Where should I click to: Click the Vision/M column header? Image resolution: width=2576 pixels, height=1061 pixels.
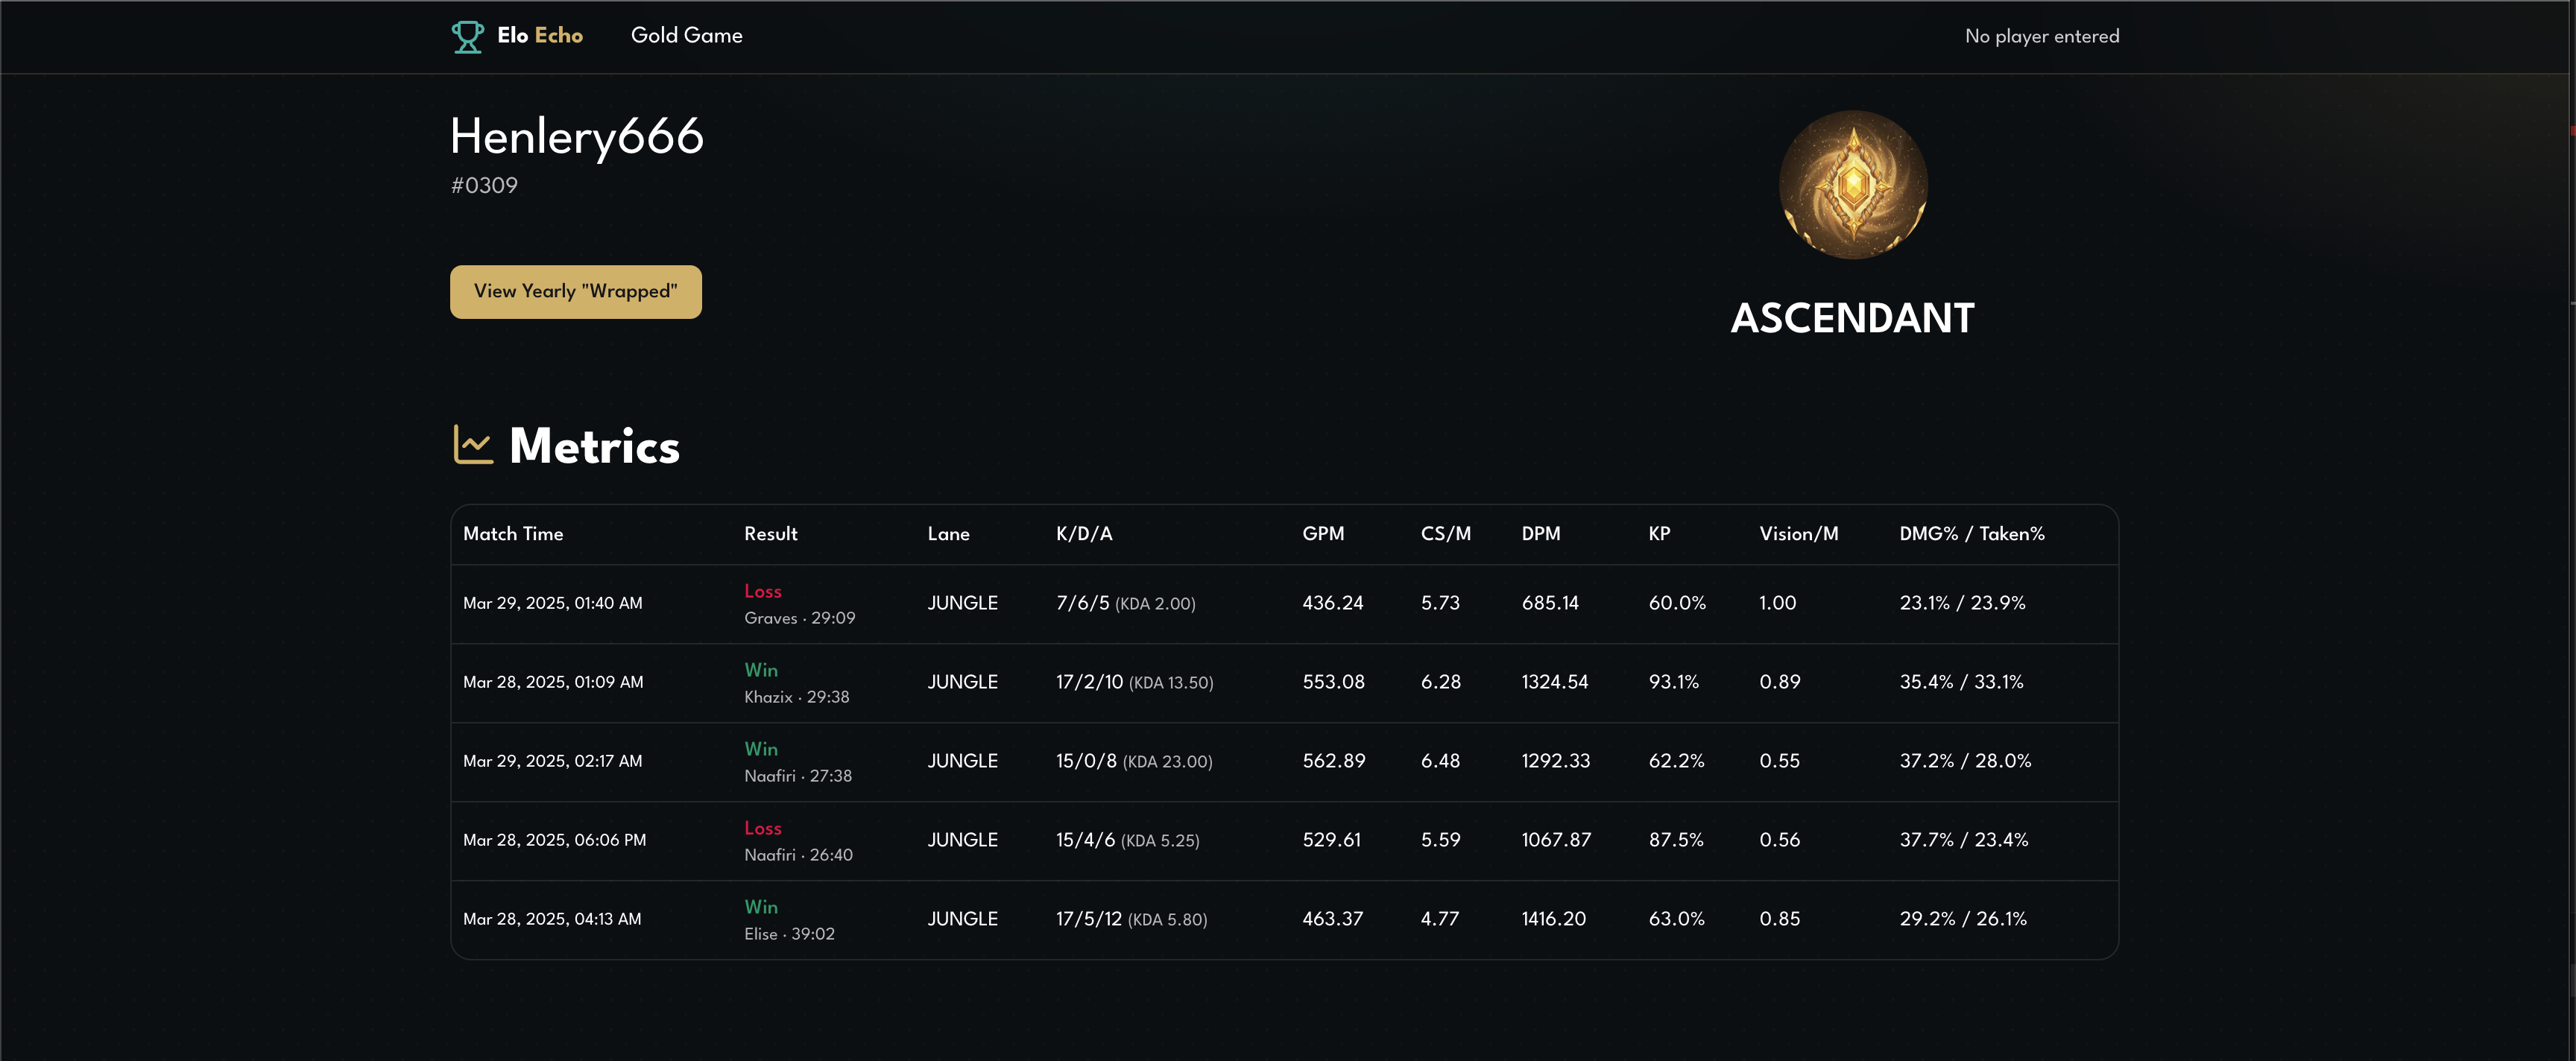pos(1798,534)
